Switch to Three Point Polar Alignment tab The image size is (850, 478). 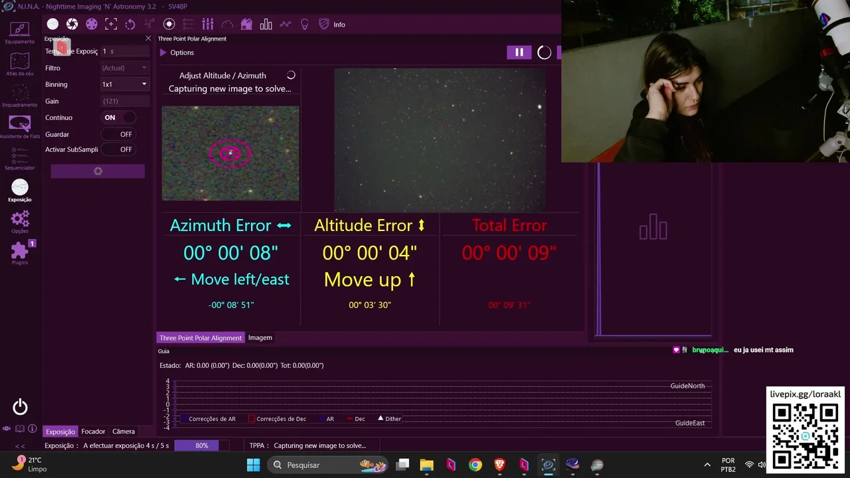pos(201,338)
